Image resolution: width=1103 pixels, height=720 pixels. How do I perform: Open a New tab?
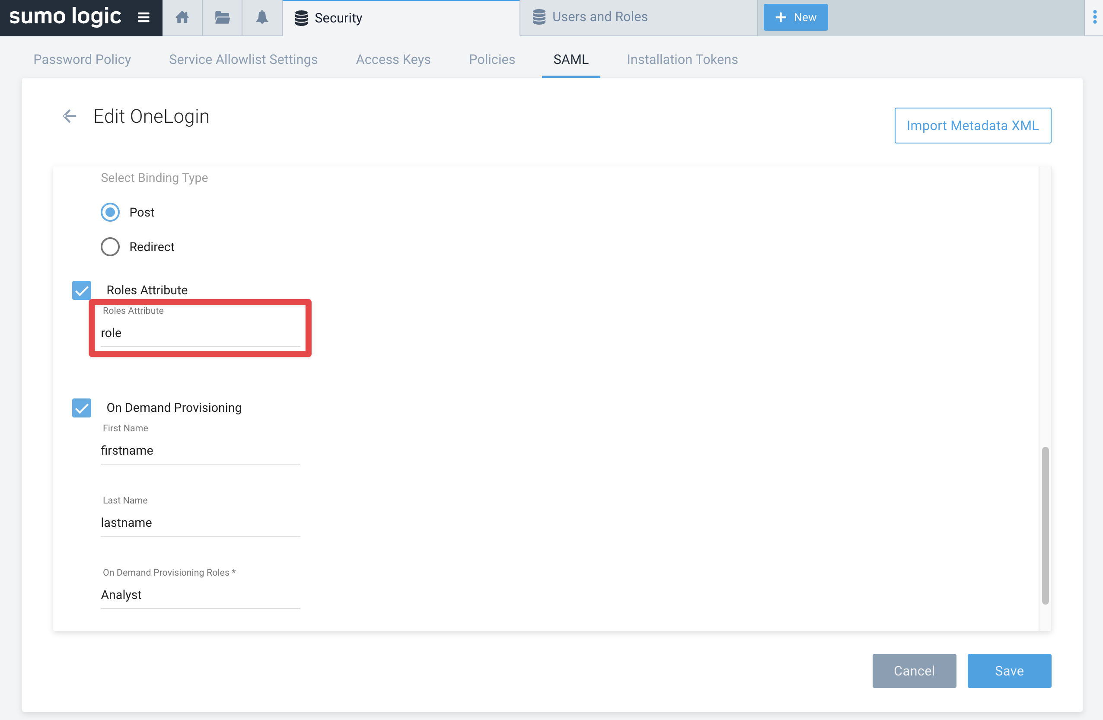(x=796, y=17)
